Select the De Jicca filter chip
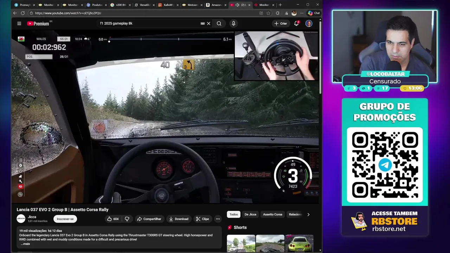Viewport: 450px width, 253px height. pos(250,214)
